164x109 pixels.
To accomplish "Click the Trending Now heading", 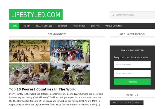I will tap(57, 34).
